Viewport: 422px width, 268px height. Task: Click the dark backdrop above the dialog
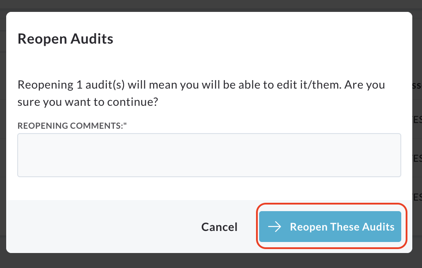[211, 5]
